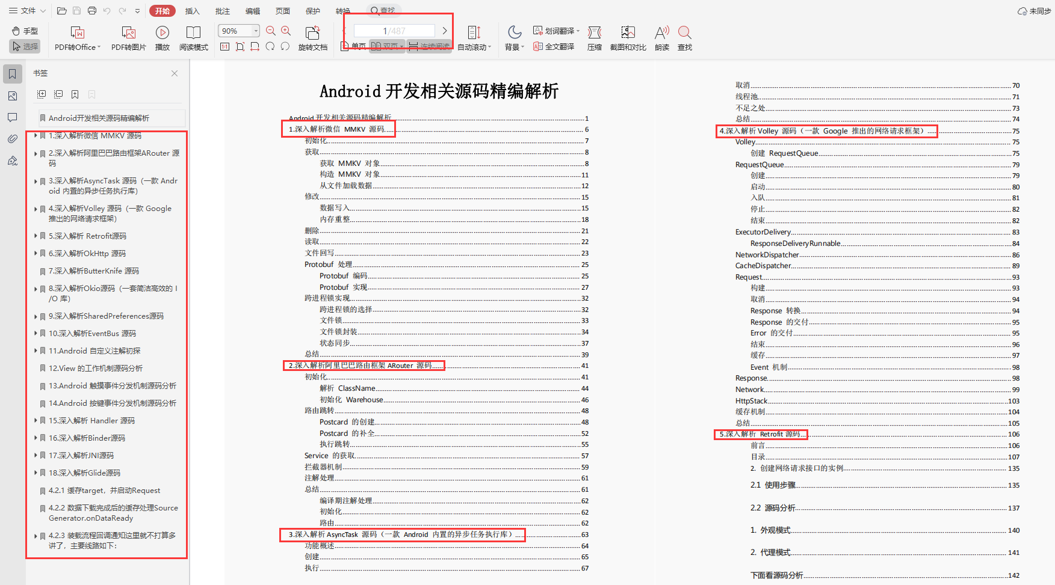Switch to 页面 ribbon tab

283,11
